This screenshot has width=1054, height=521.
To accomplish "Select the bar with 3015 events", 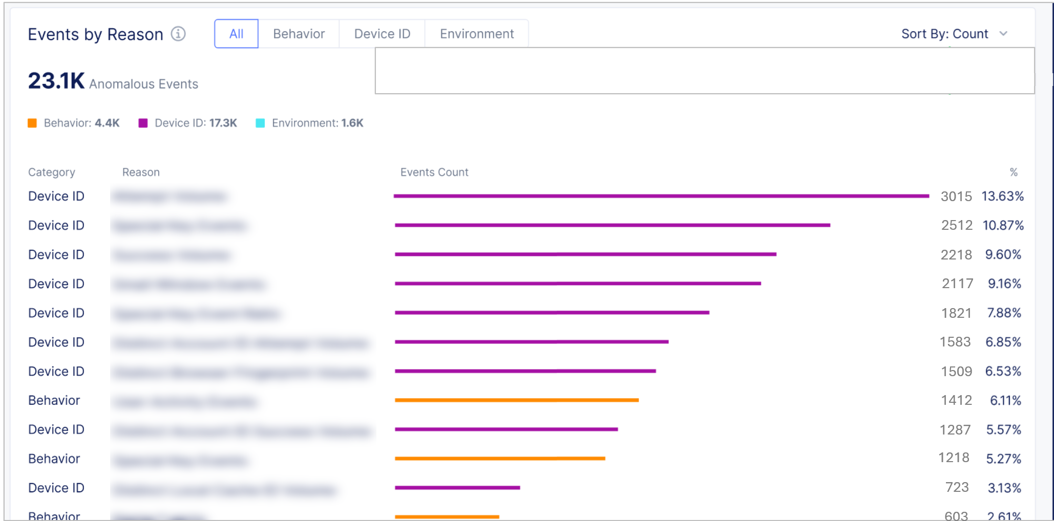I will 661,196.
